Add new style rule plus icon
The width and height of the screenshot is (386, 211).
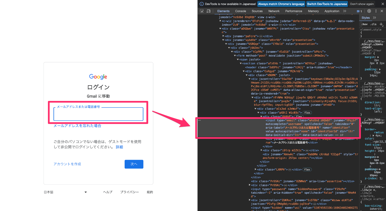coord(382,24)
